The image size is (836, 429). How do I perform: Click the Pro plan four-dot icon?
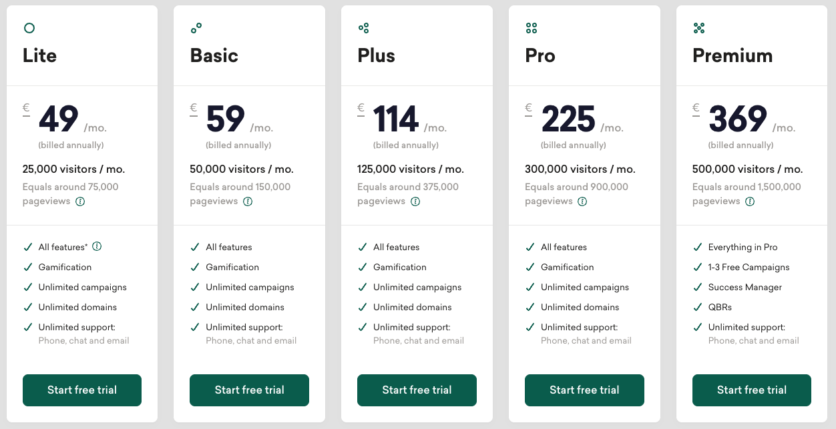coord(532,28)
